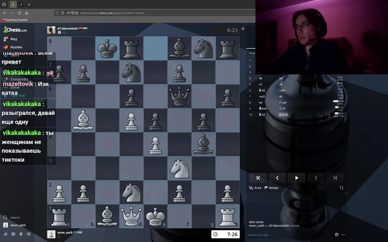Click browser Back button

5,13
